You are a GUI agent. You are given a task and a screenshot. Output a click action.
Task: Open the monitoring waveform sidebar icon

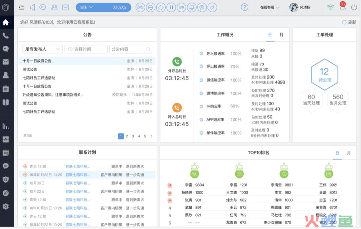pyautogui.click(x=6, y=139)
